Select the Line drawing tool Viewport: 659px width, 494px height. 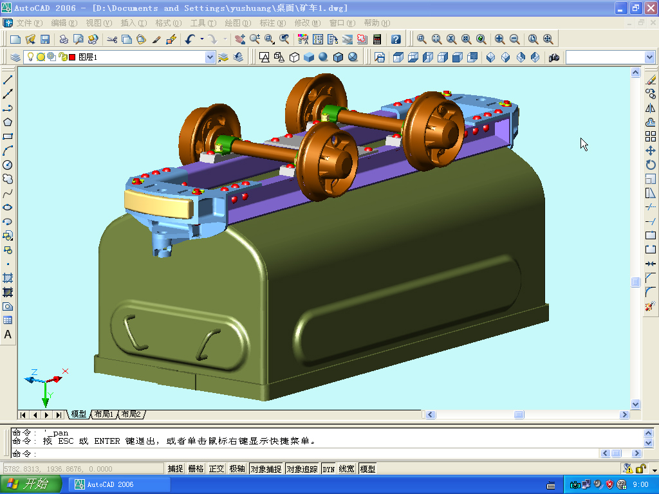8,80
